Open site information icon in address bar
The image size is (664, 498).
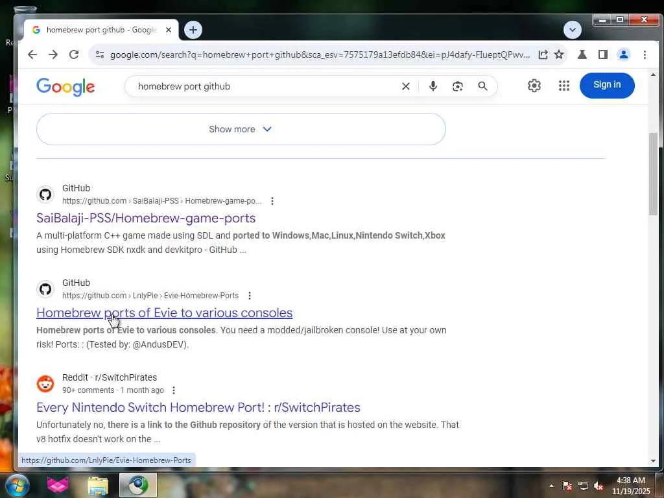pyautogui.click(x=100, y=54)
